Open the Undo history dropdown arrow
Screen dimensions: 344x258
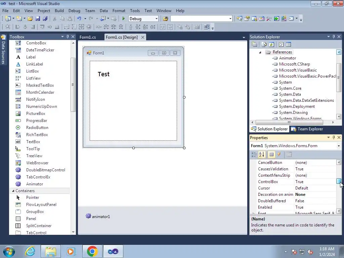click(x=85, y=19)
